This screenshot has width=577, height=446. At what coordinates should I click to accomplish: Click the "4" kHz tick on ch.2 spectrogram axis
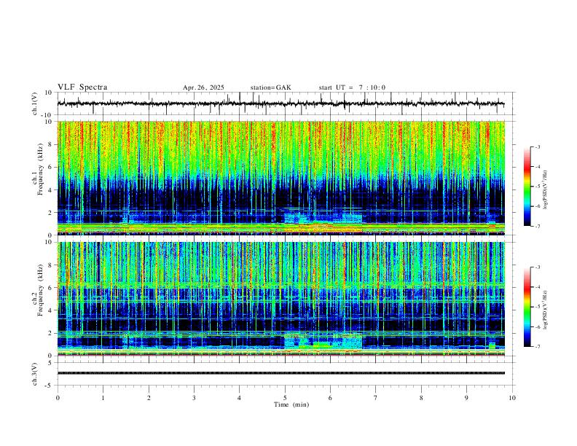click(x=51, y=310)
